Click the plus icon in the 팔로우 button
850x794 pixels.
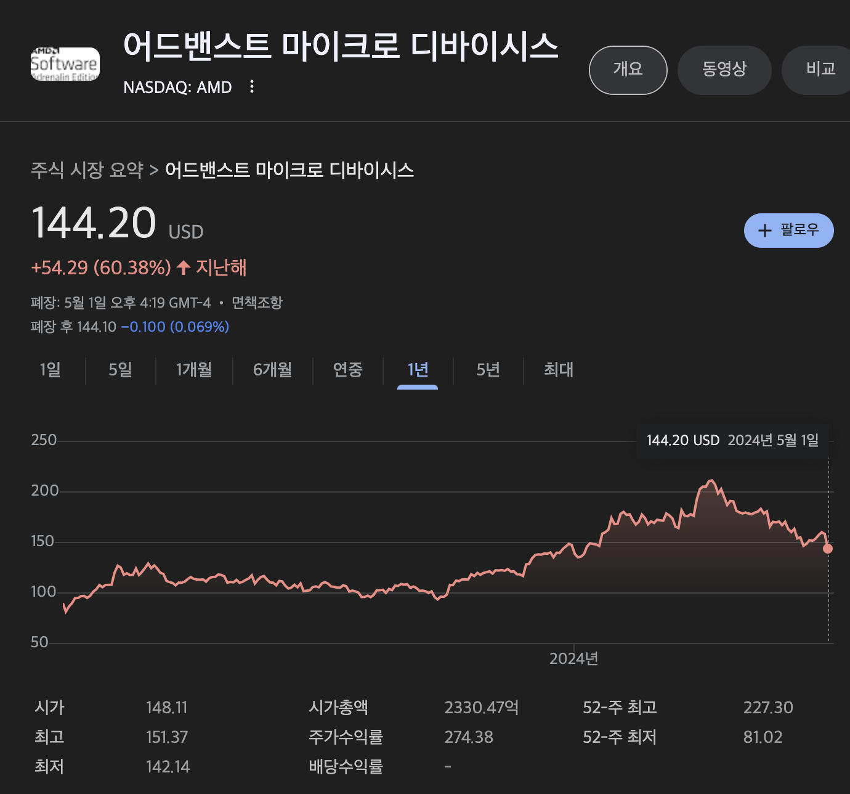pyautogui.click(x=765, y=231)
